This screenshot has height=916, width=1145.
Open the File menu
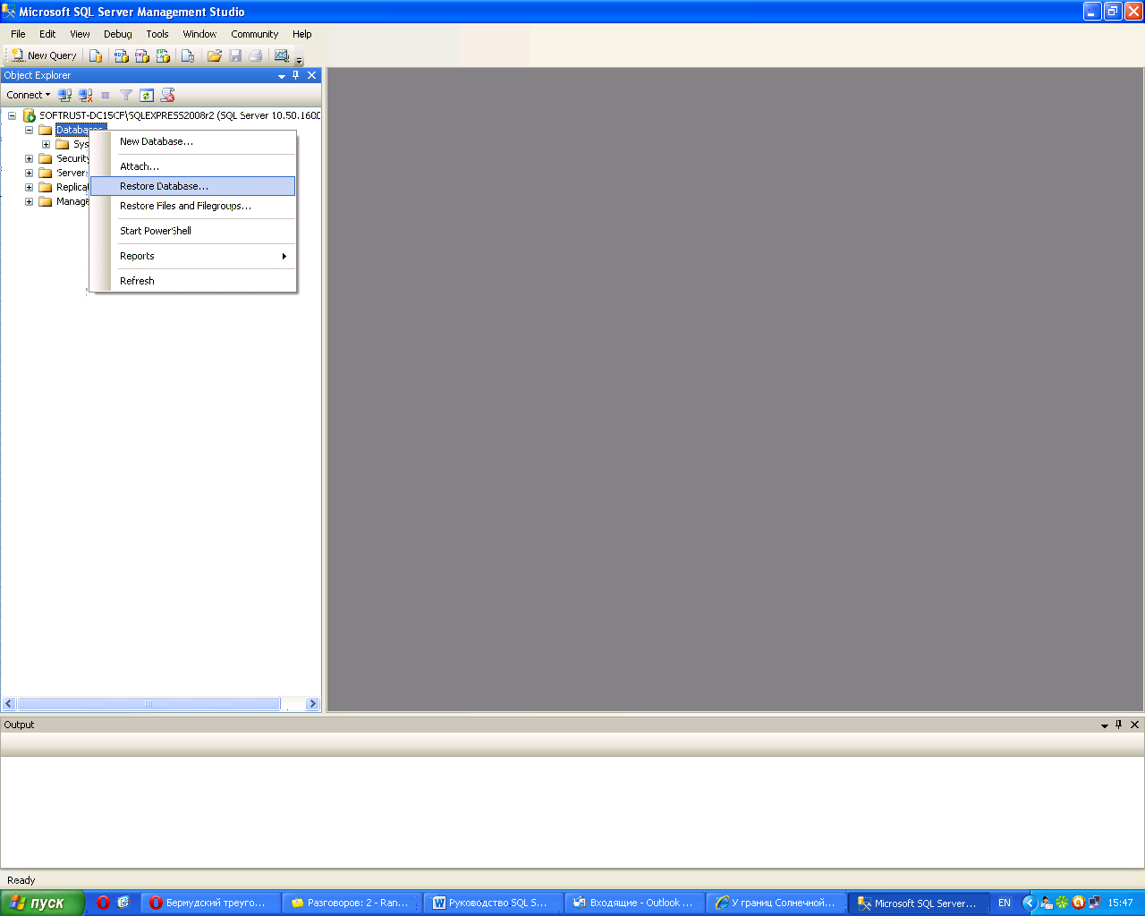point(18,34)
